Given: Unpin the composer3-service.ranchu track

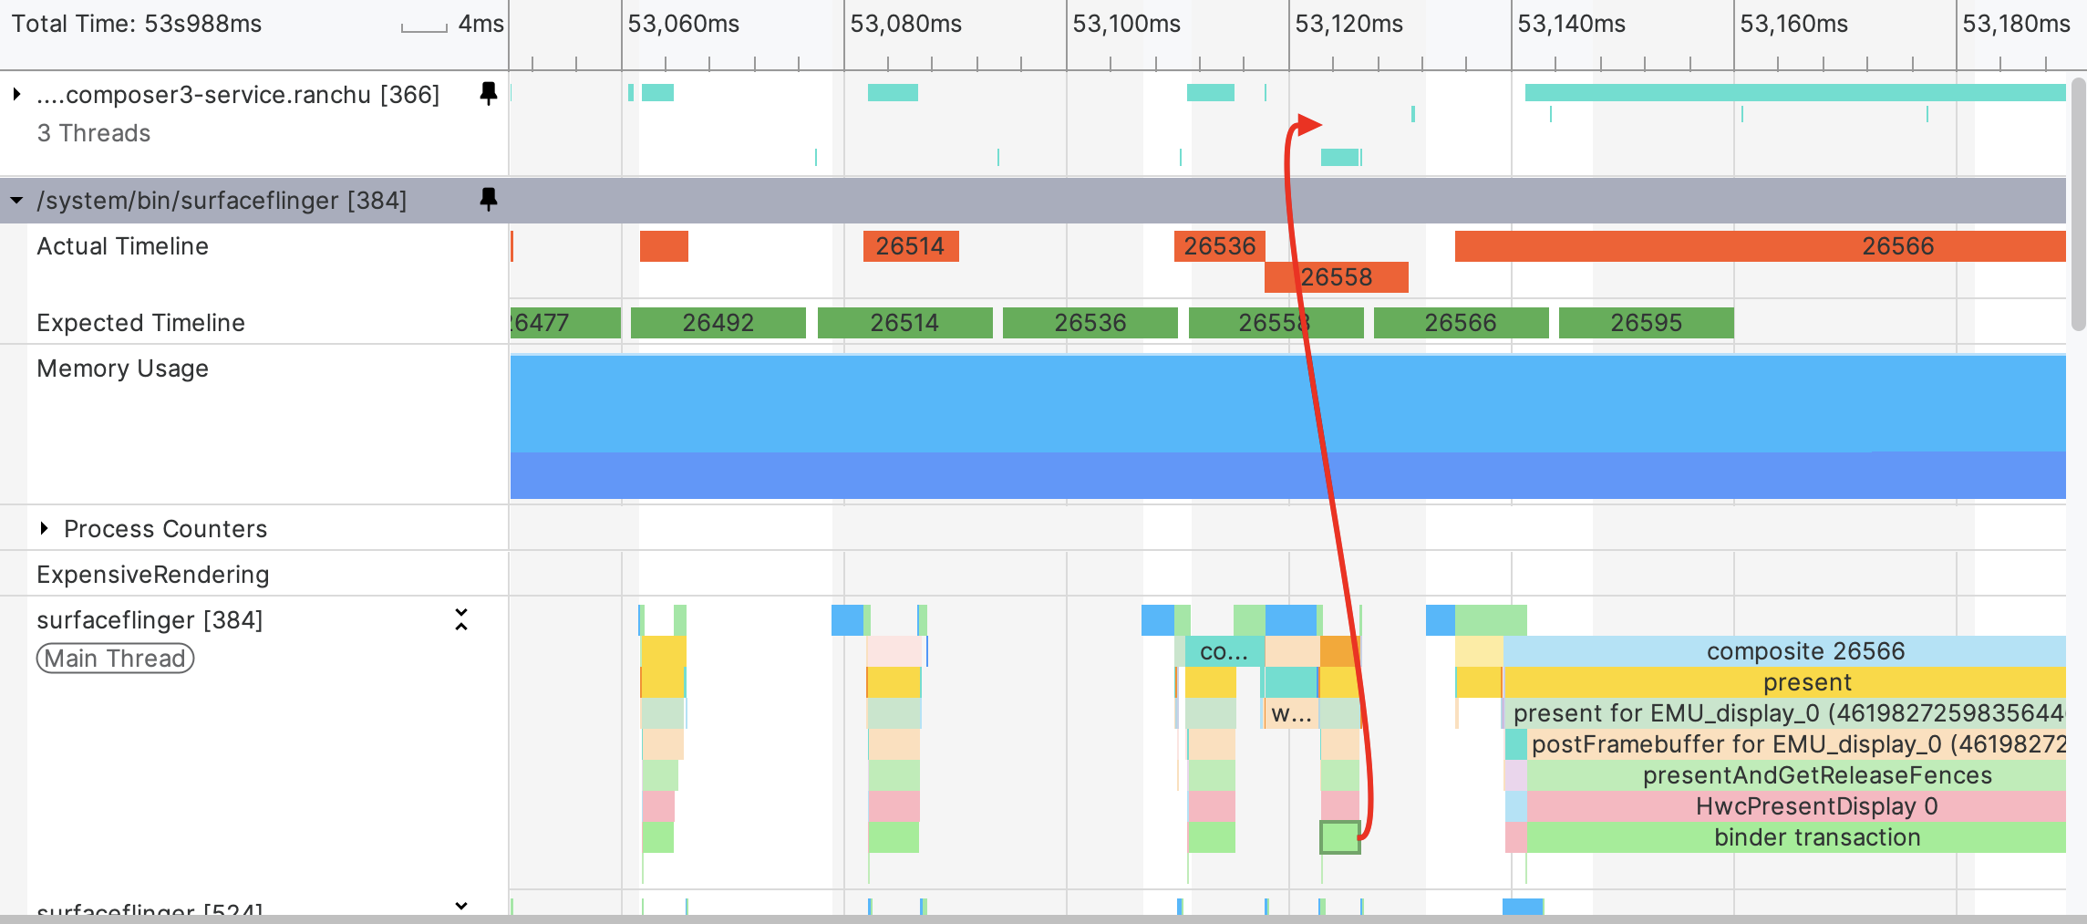Looking at the screenshot, I should (x=489, y=93).
